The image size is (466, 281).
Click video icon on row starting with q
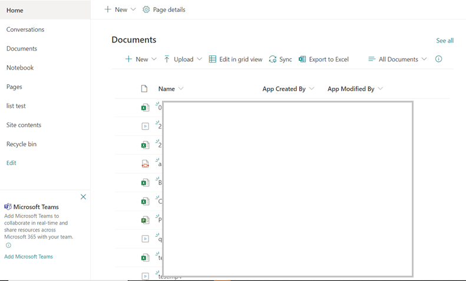[x=145, y=239]
